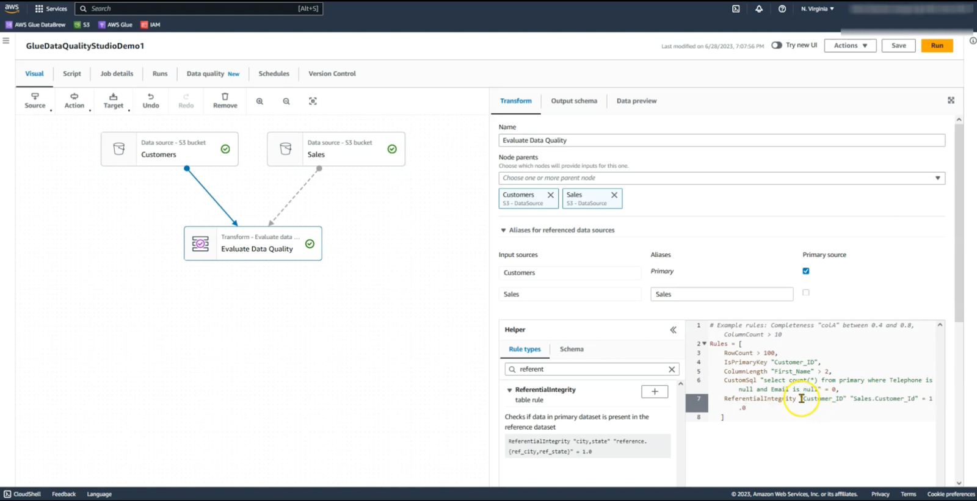The height and width of the screenshot is (501, 977).
Task: Click the properties panel vertical scrollbar
Action: [959, 223]
